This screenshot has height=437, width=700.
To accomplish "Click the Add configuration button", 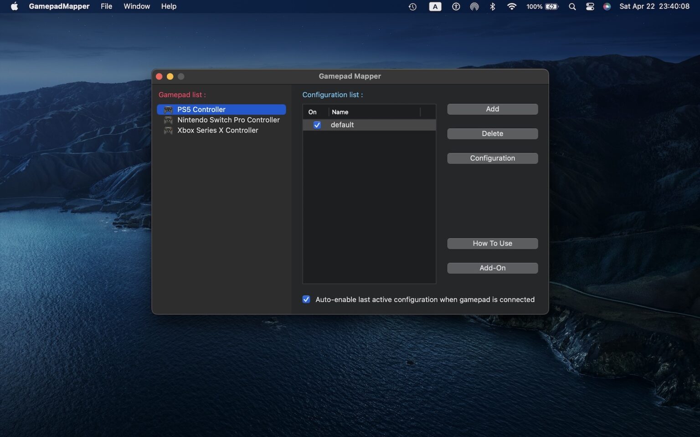I will pyautogui.click(x=492, y=109).
